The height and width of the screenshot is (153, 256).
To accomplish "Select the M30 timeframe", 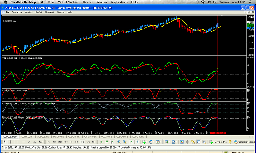I will coord(66,142).
